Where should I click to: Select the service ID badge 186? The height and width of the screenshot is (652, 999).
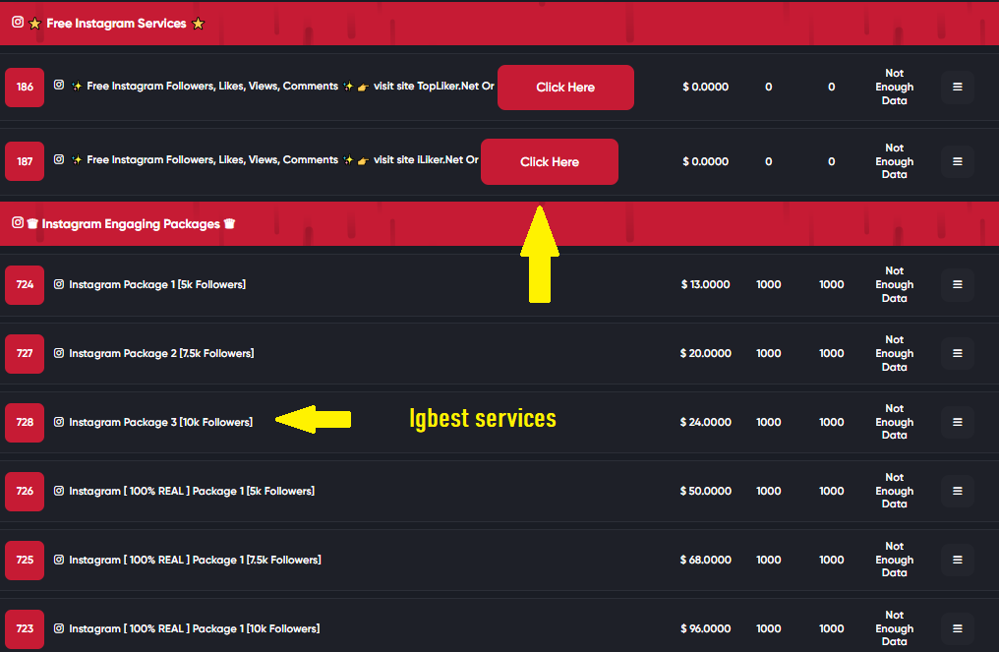pyautogui.click(x=24, y=87)
